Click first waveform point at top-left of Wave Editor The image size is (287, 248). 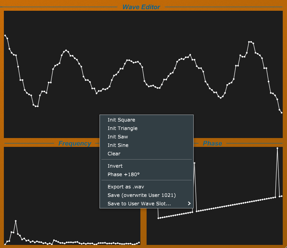(x=5, y=35)
